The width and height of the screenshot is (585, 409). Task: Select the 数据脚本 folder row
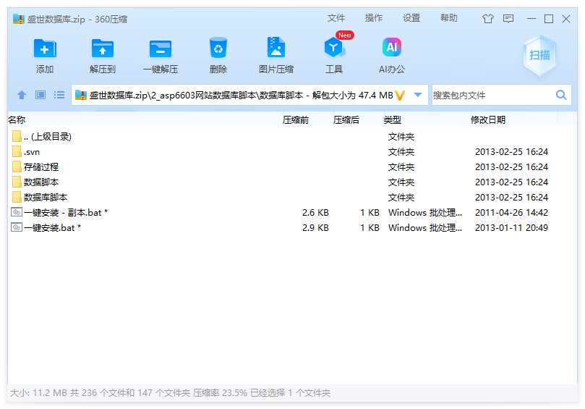click(292, 182)
